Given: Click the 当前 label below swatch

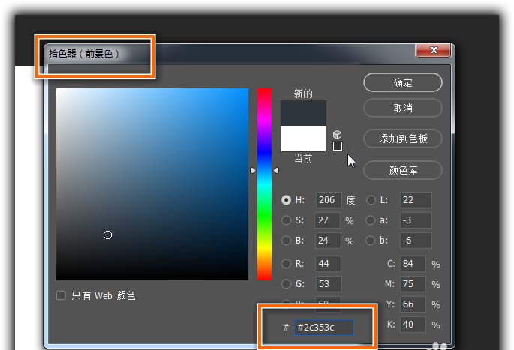Looking at the screenshot, I should 303,158.
